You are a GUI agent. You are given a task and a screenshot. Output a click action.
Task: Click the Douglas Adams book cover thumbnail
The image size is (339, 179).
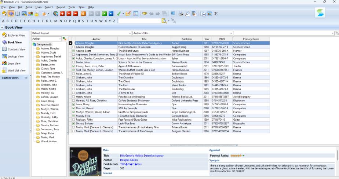tap(85, 162)
